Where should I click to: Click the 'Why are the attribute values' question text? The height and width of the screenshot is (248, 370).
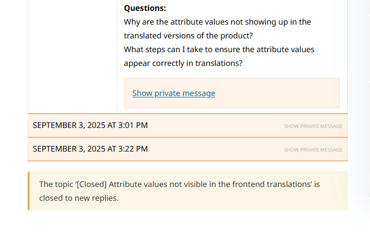217,22
